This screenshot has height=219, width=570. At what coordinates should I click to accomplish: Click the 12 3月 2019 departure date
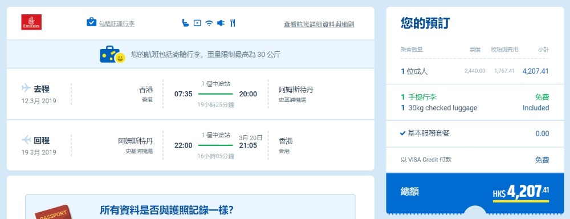39,101
